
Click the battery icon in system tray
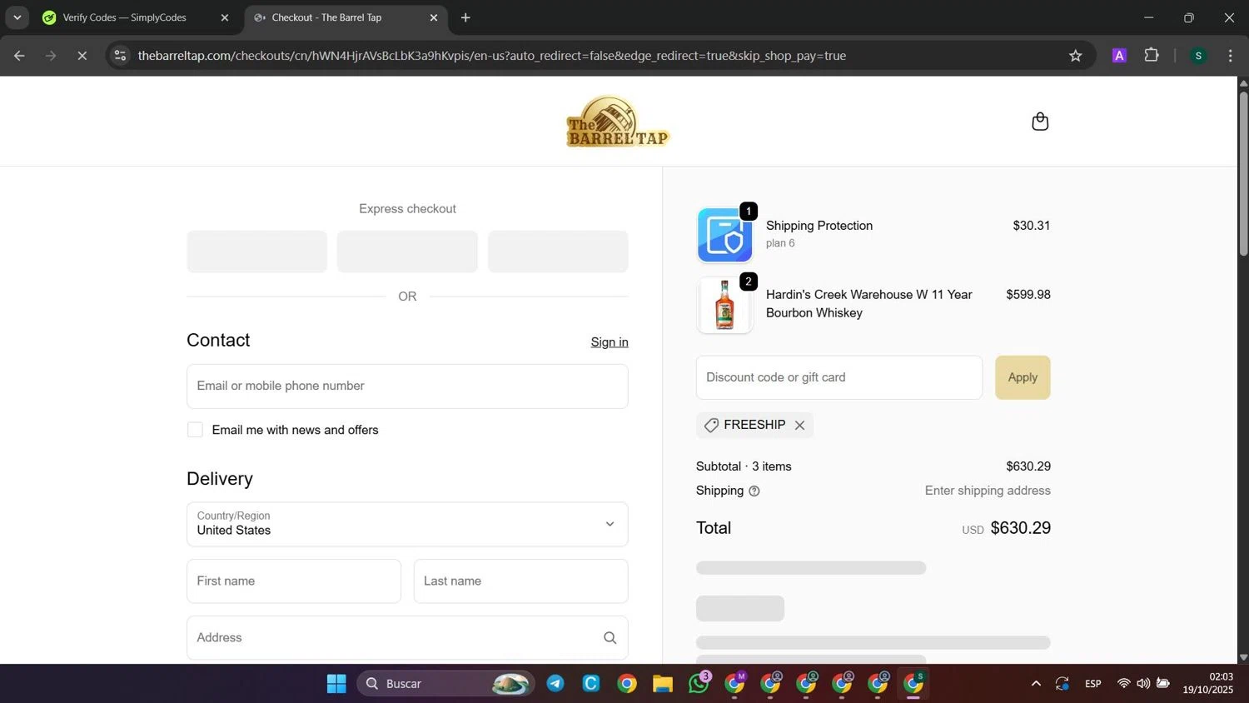[1163, 684]
